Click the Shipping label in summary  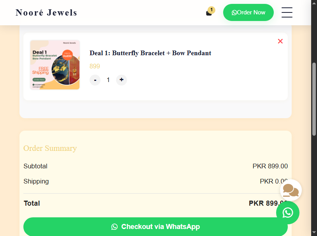click(x=36, y=181)
